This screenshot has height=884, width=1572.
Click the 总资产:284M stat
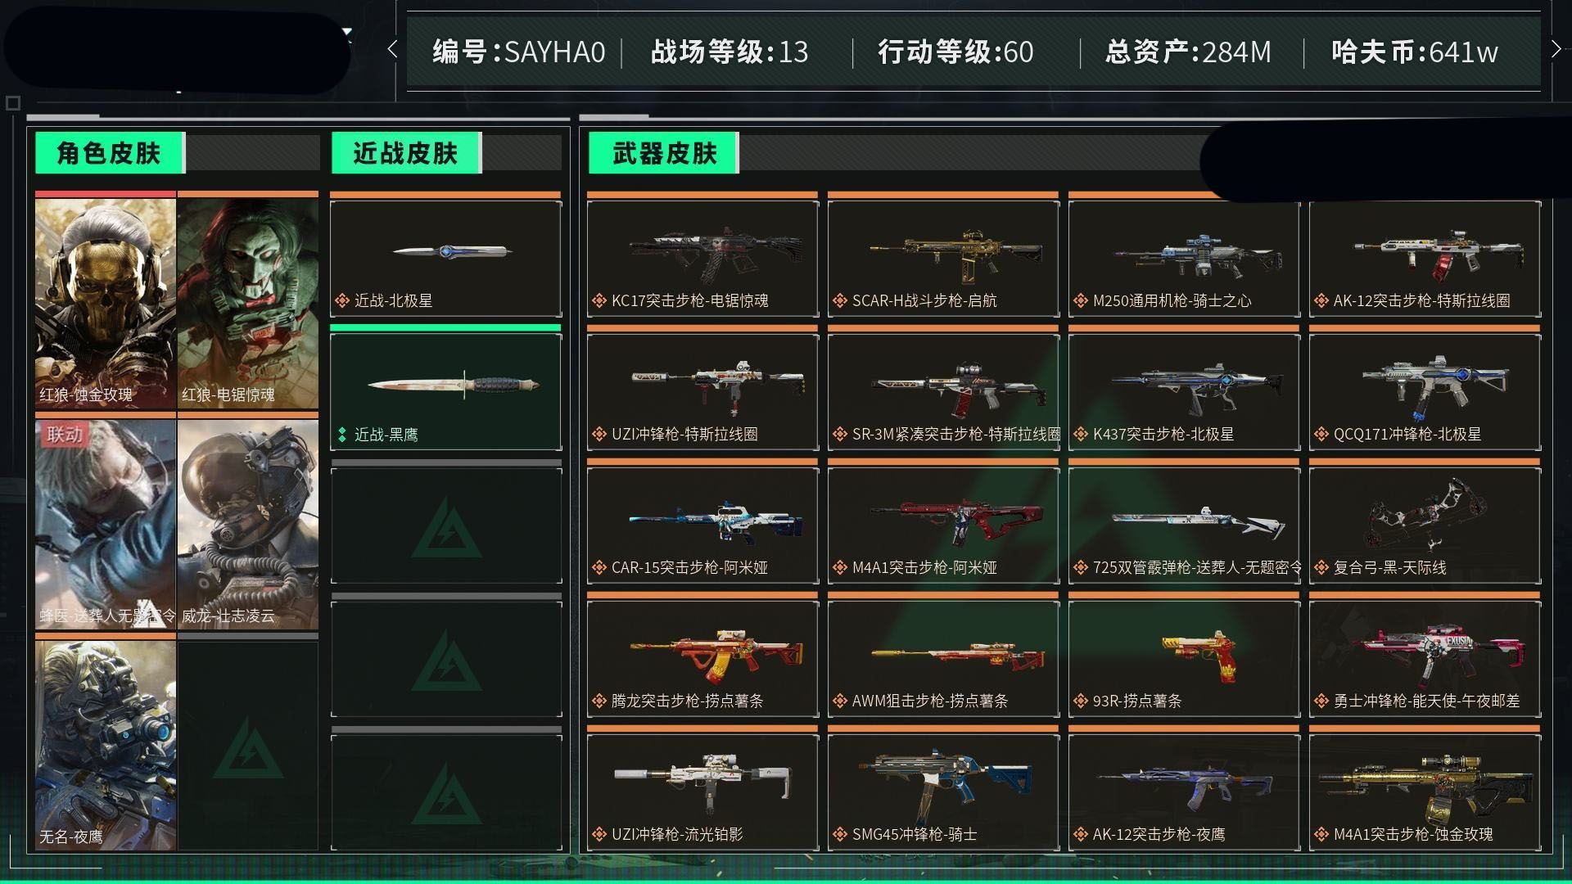[x=1188, y=52]
